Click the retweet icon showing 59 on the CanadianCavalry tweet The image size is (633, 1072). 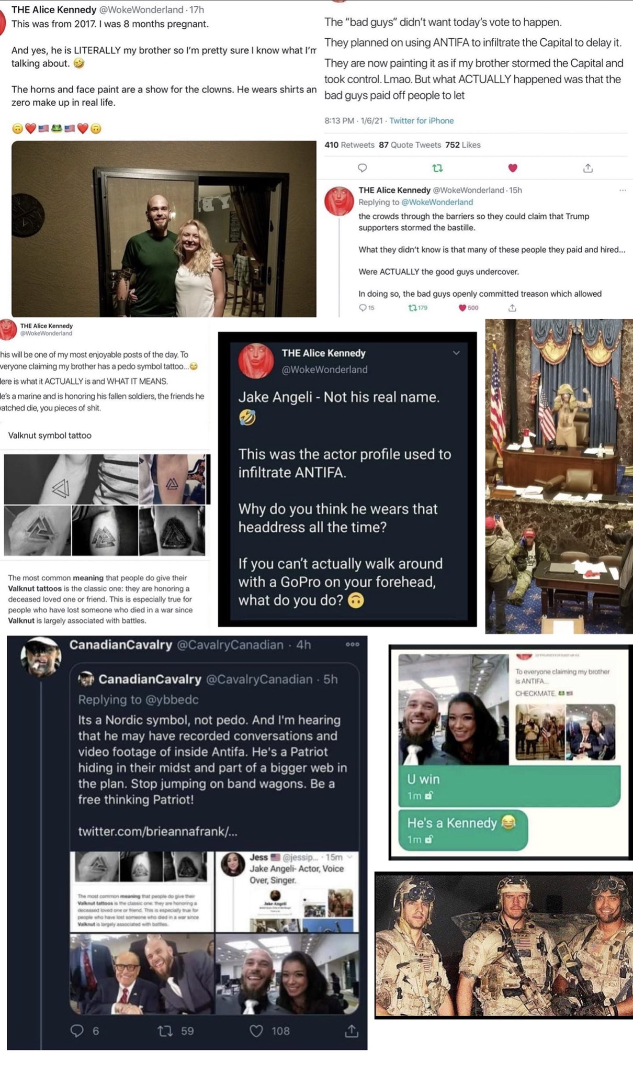click(x=165, y=1031)
